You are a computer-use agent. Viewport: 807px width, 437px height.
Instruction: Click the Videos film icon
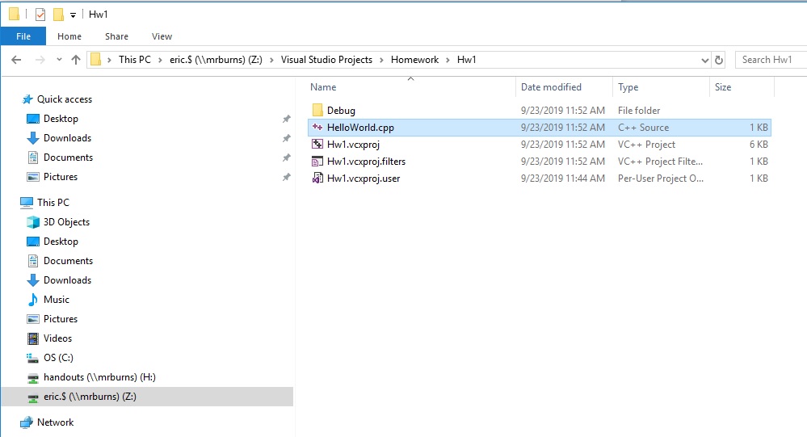(x=33, y=338)
